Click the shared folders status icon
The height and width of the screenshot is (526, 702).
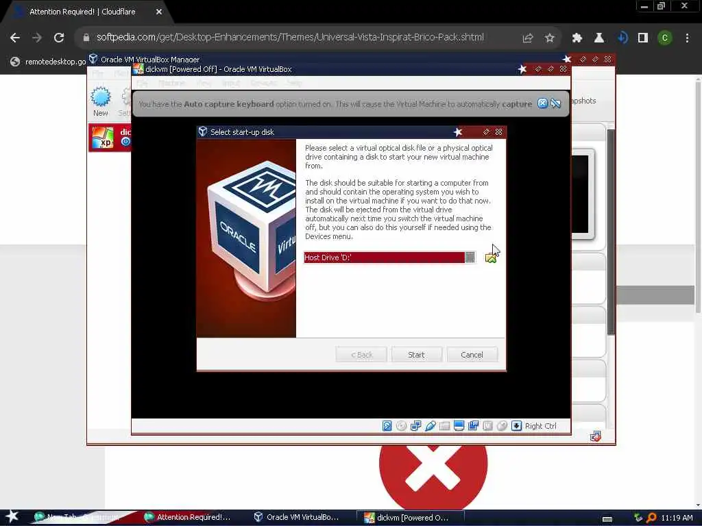coord(444,426)
